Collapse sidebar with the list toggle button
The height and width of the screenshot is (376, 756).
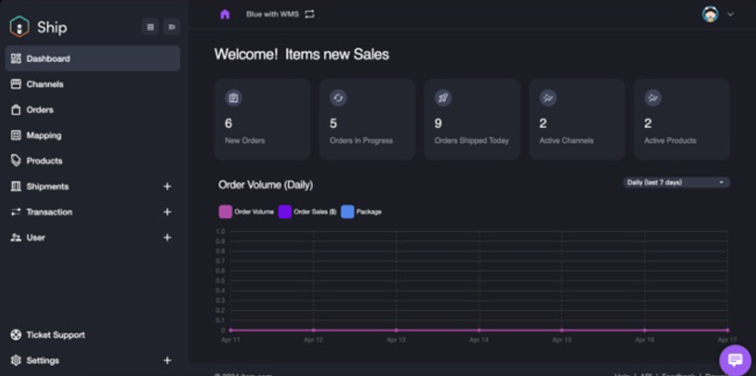(150, 27)
